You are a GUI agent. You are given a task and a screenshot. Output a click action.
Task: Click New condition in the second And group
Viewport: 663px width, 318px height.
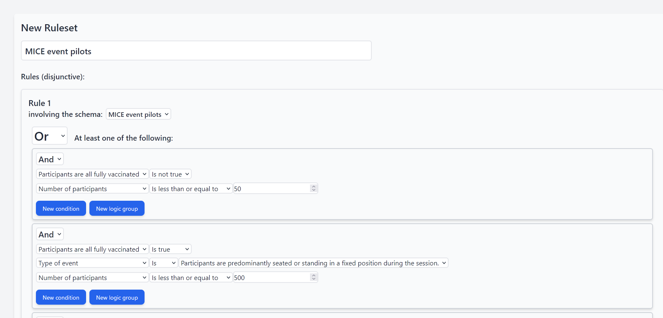click(61, 298)
